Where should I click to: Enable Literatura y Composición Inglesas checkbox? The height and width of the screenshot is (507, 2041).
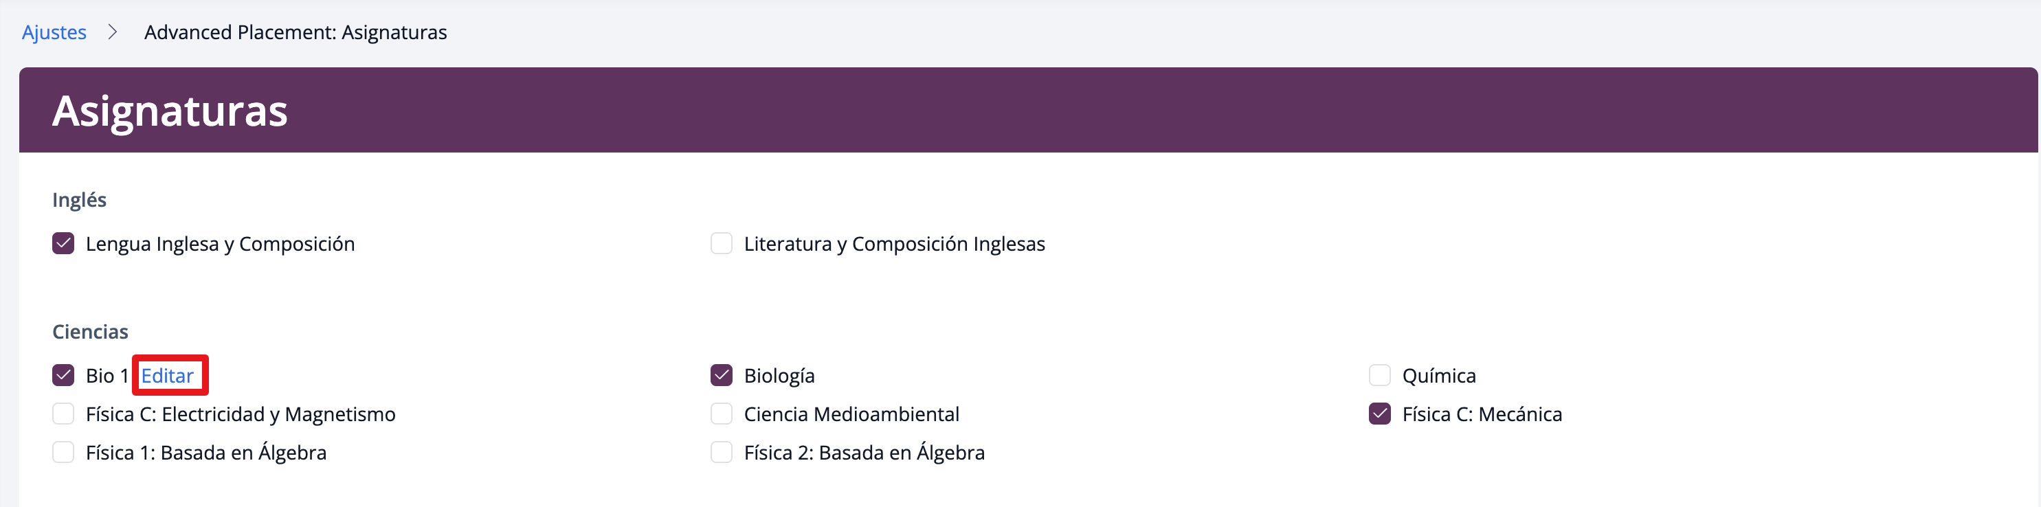[721, 243]
